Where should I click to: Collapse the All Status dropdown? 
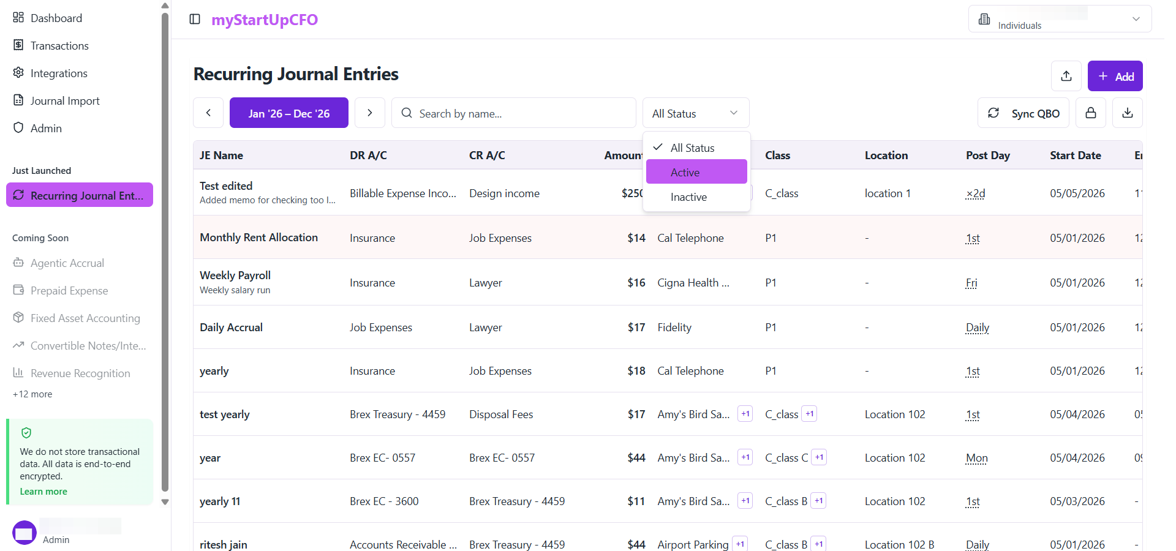pos(696,113)
